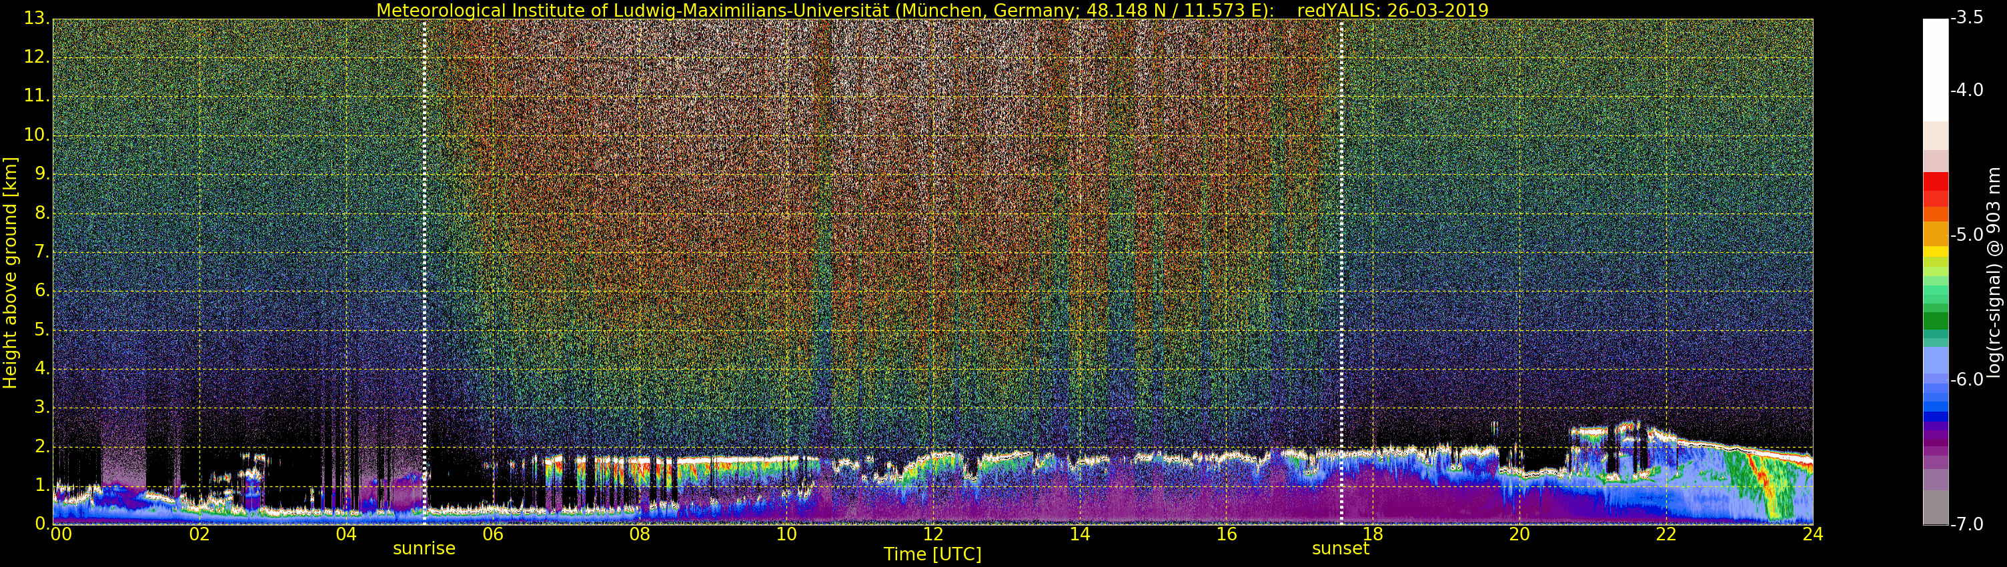Click the x-axis tick label '18'
Screen dimensions: 2007x567
click(1373, 534)
